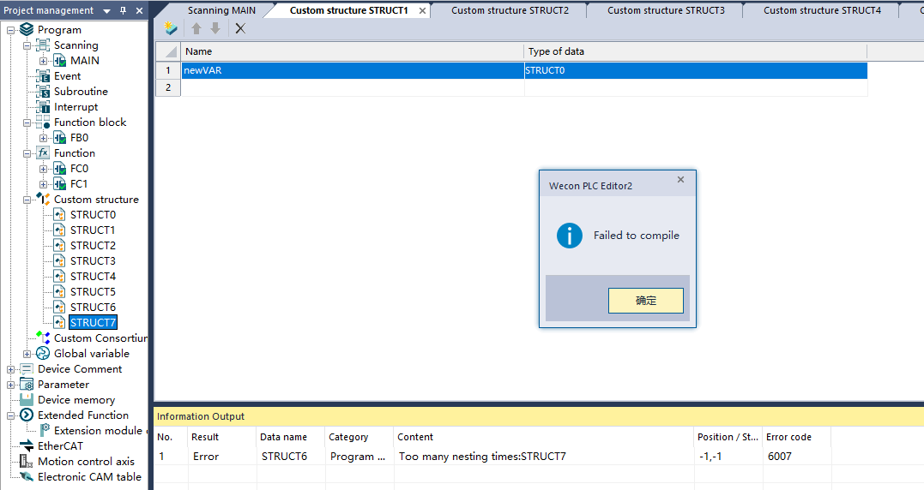Click the move row up arrow

[196, 28]
